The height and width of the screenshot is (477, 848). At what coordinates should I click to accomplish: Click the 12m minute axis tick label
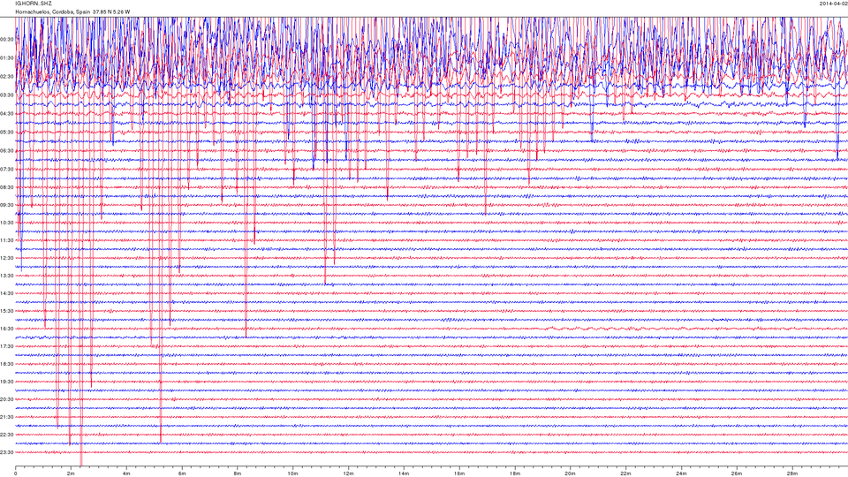click(x=348, y=473)
